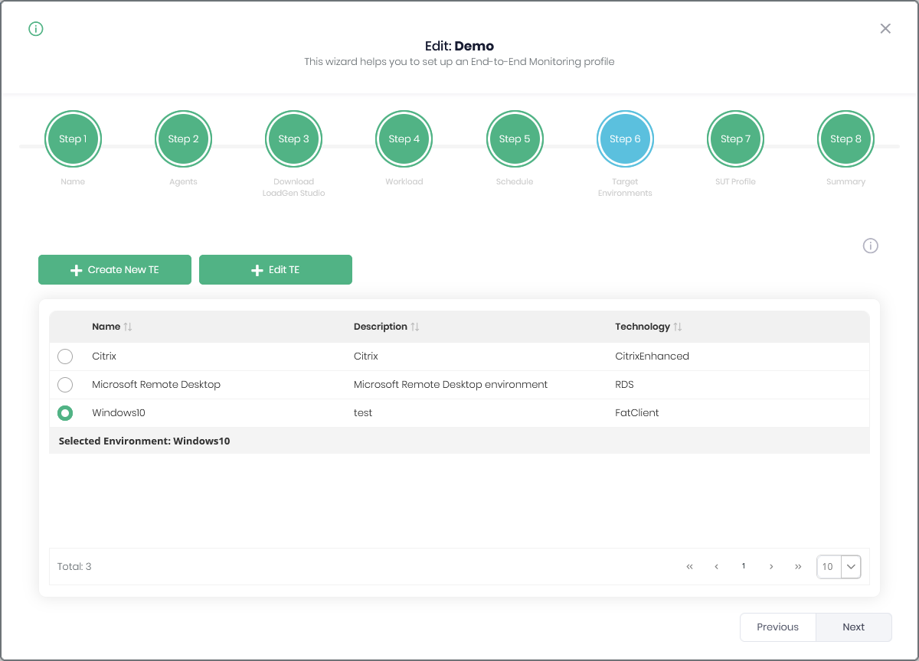
Task: Sort table by Name column arrows
Action: 128,327
